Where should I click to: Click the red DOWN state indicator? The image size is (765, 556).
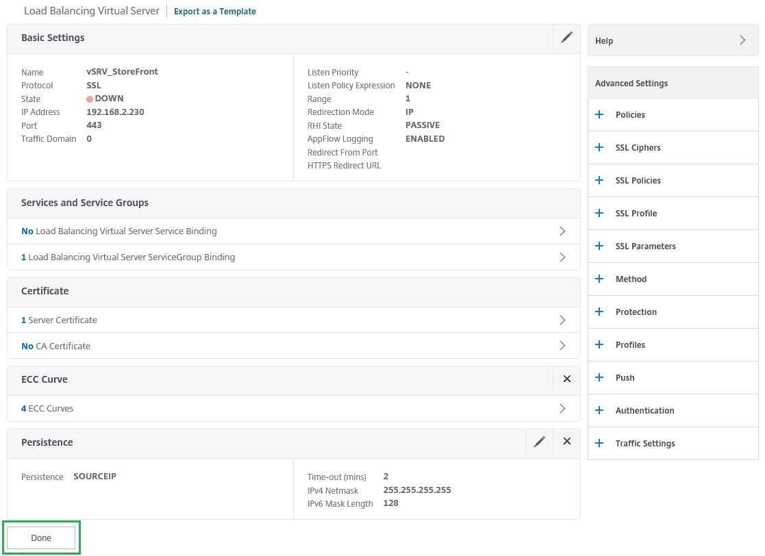point(90,99)
